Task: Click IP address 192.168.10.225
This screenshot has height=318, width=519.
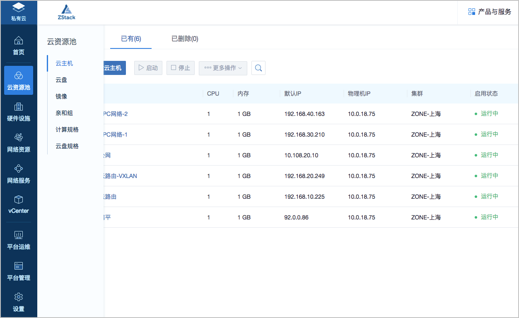Action: coord(304,196)
